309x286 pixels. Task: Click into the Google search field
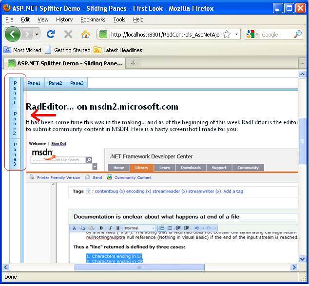[x=276, y=35]
